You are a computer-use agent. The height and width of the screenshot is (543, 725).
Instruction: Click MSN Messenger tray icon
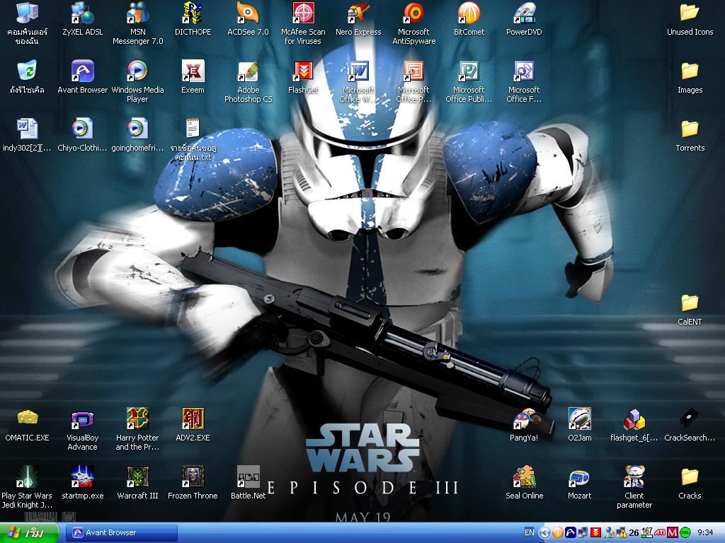608,532
